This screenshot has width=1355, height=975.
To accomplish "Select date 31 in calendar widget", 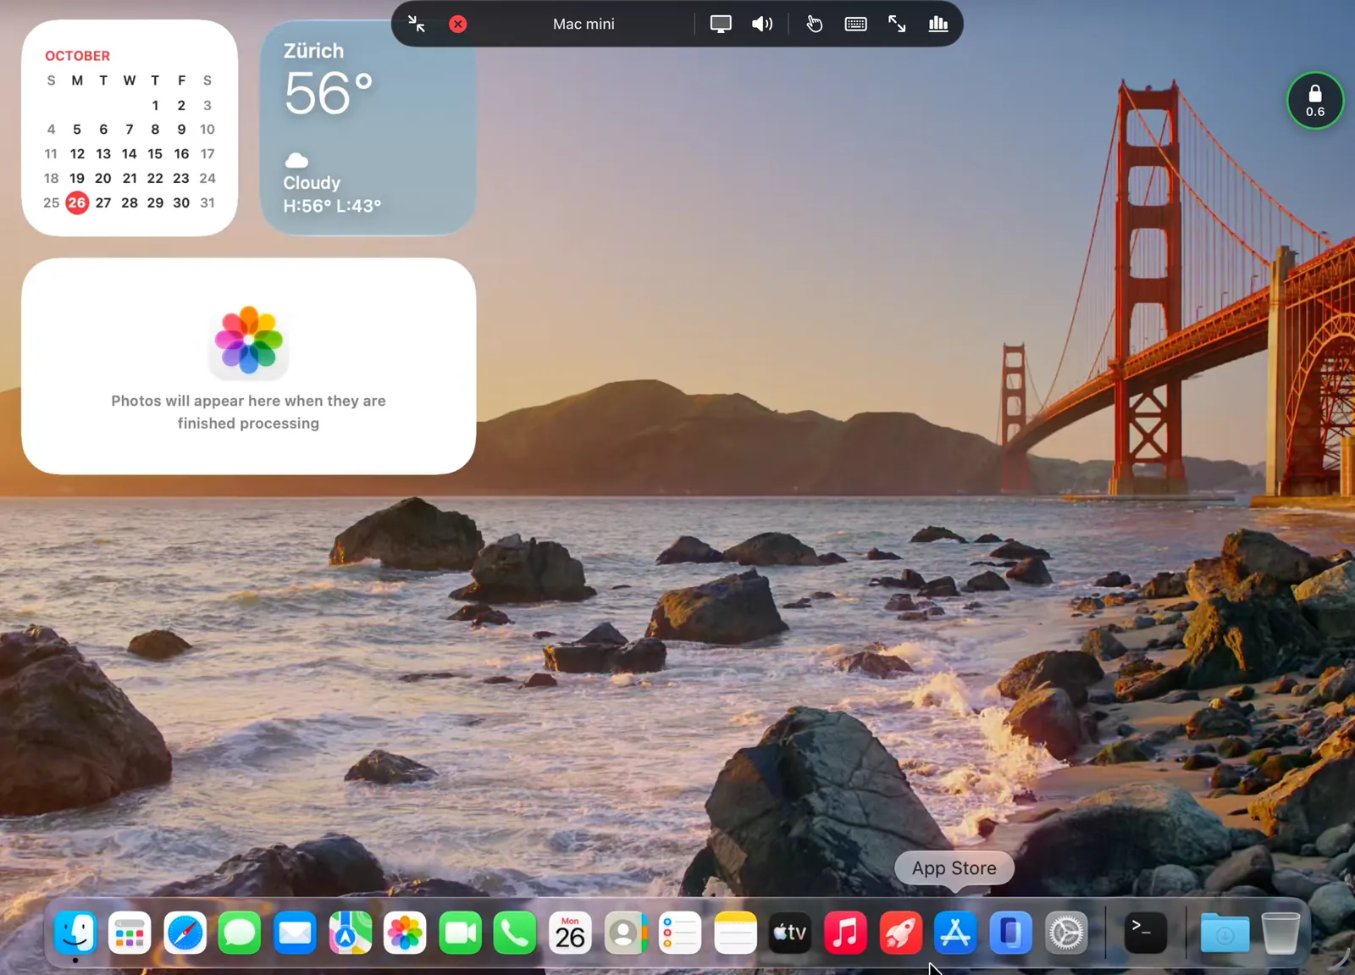I will click(207, 202).
